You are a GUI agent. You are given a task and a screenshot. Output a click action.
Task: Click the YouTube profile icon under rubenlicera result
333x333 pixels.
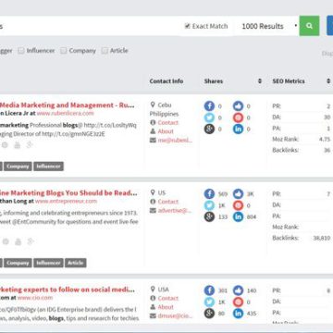(x=18, y=145)
